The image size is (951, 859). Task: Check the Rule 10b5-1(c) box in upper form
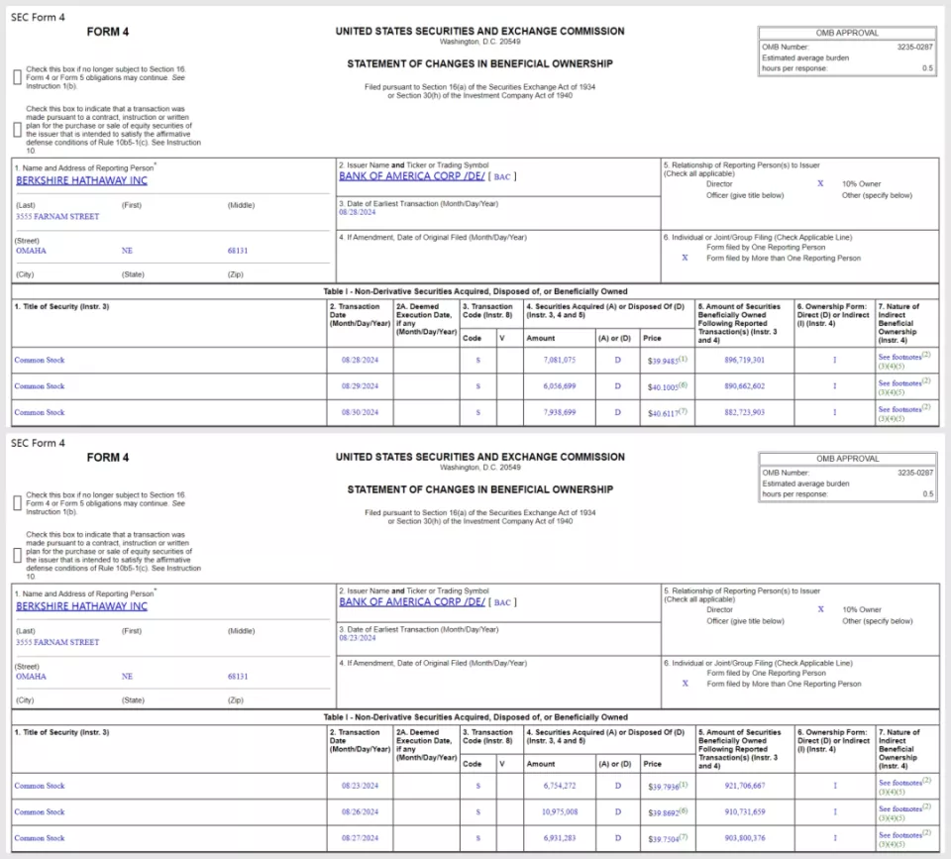(x=18, y=129)
